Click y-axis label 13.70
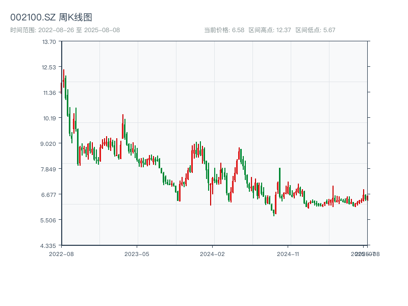The width and height of the screenshot is (408, 306). 49,42
